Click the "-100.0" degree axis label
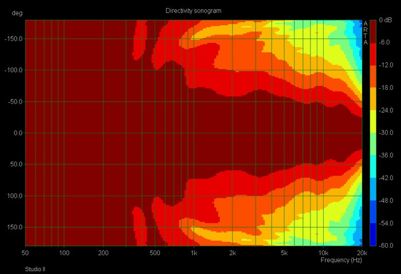 [13, 70]
